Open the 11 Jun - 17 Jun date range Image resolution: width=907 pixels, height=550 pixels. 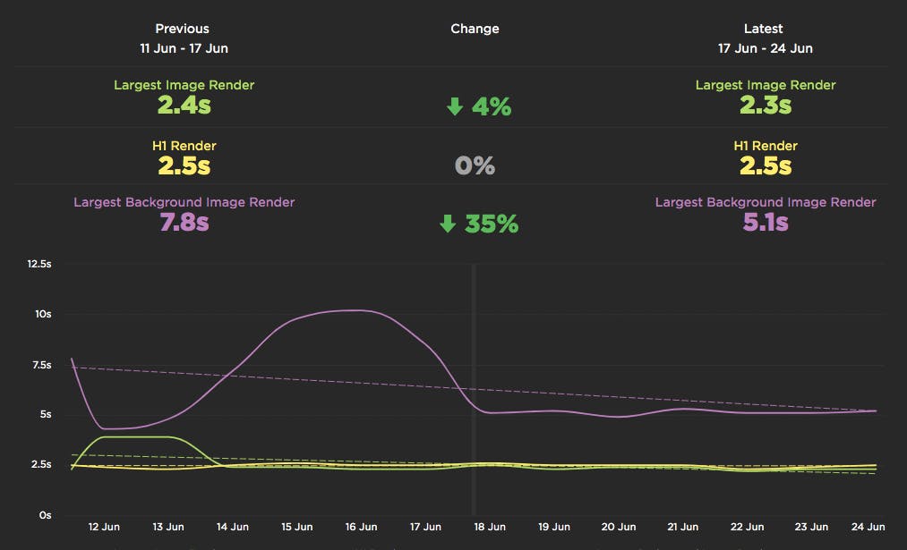click(184, 48)
